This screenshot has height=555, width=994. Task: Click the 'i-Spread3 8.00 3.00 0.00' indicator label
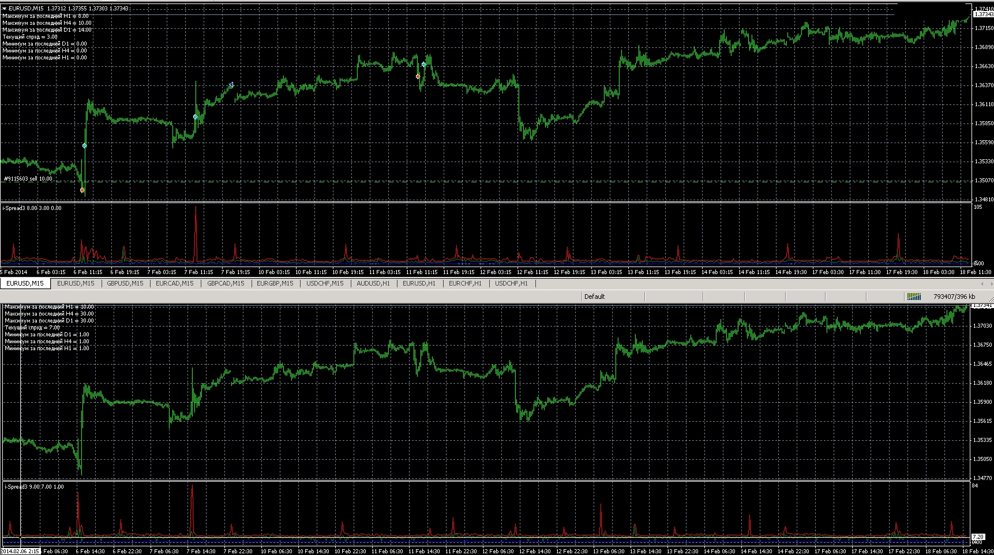(32, 208)
